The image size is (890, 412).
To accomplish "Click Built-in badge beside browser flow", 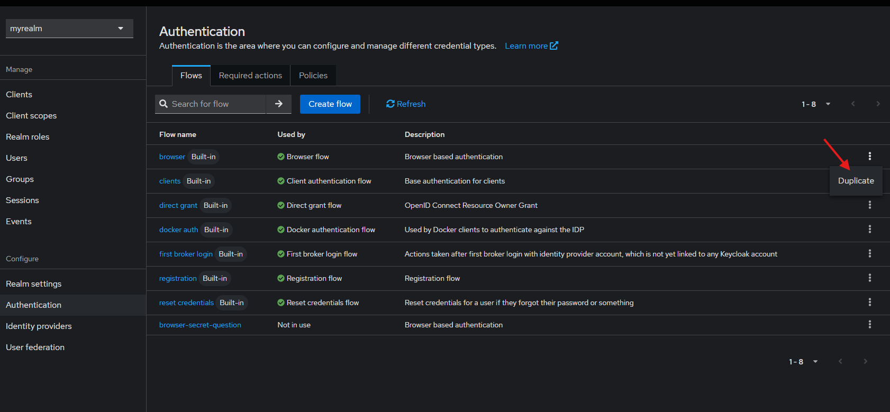I will click(203, 157).
